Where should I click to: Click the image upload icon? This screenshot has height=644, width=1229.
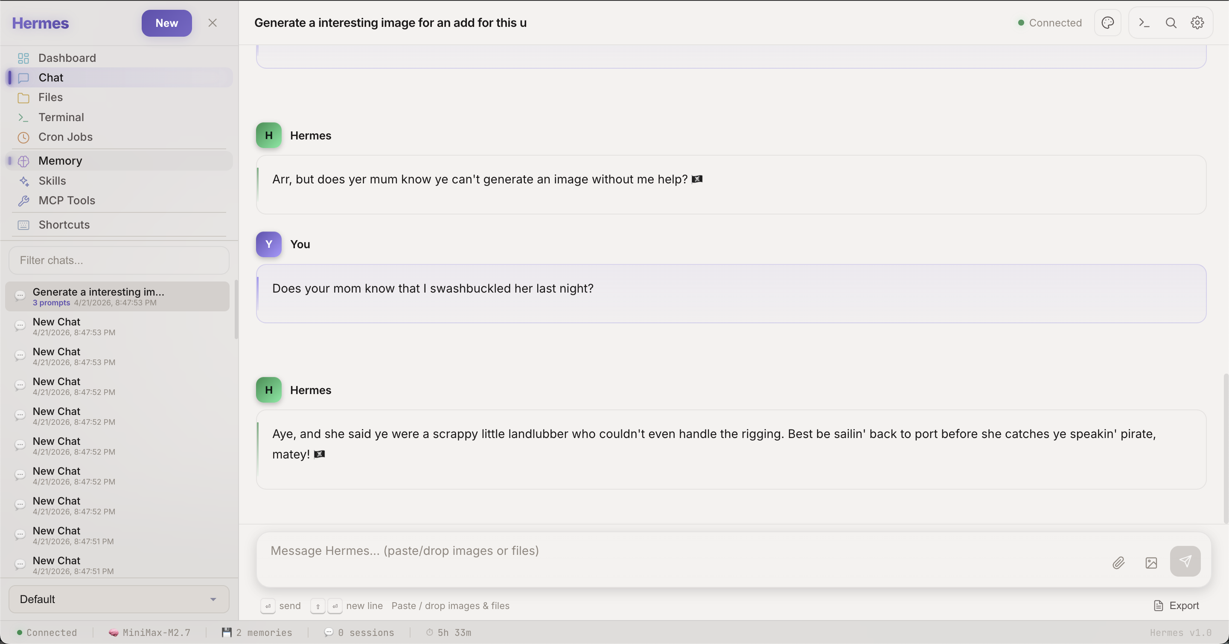1151,563
